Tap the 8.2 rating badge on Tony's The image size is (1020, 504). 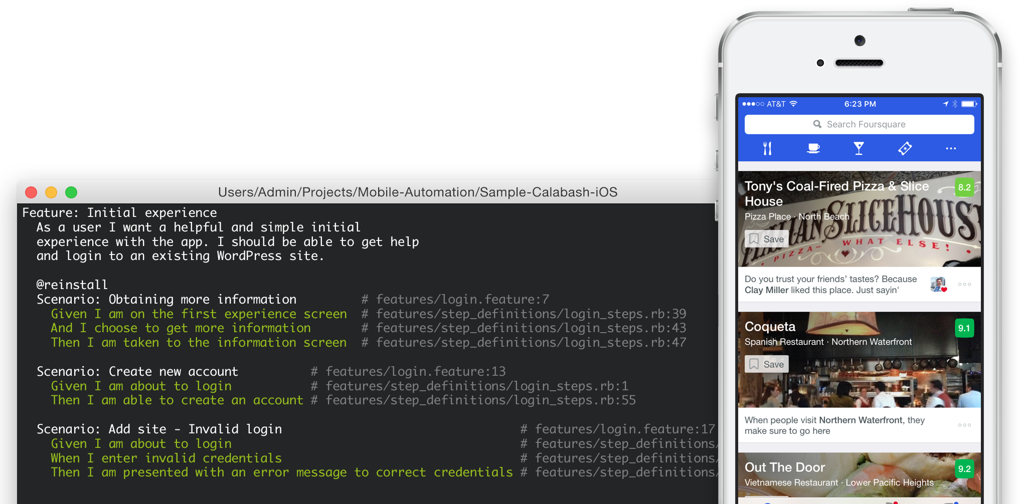click(x=964, y=187)
